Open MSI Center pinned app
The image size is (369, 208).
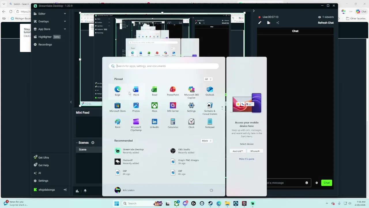[173, 107]
